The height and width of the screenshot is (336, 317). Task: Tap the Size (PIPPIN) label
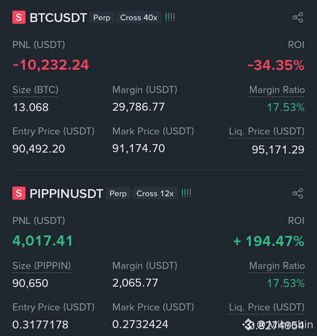41,266
